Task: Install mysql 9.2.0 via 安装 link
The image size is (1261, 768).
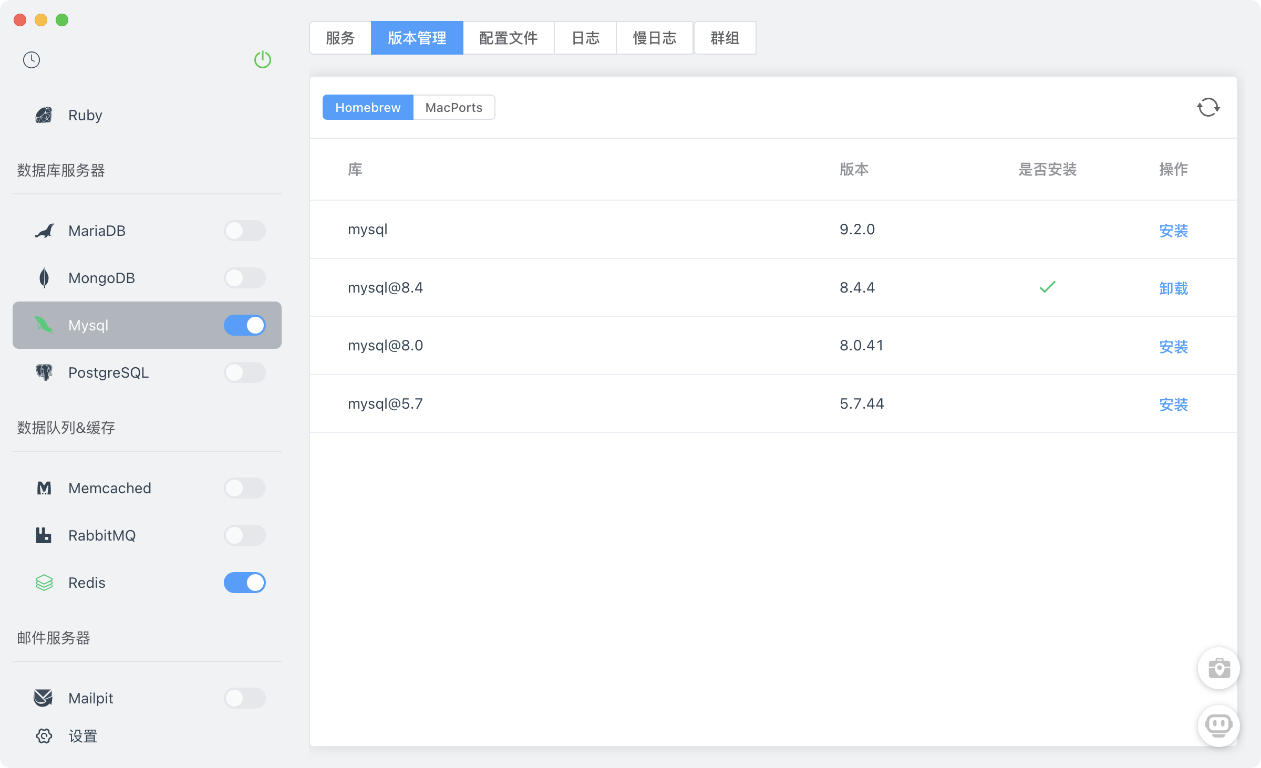Action: [1173, 230]
